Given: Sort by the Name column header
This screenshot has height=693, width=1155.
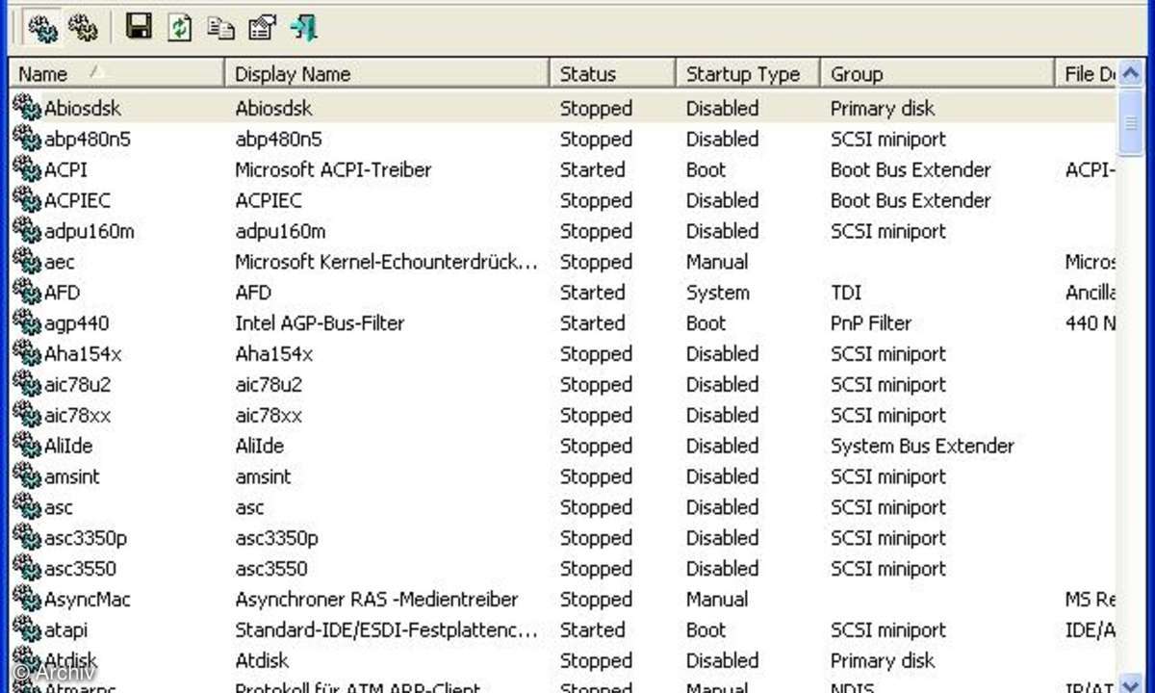Looking at the screenshot, I should coord(115,74).
